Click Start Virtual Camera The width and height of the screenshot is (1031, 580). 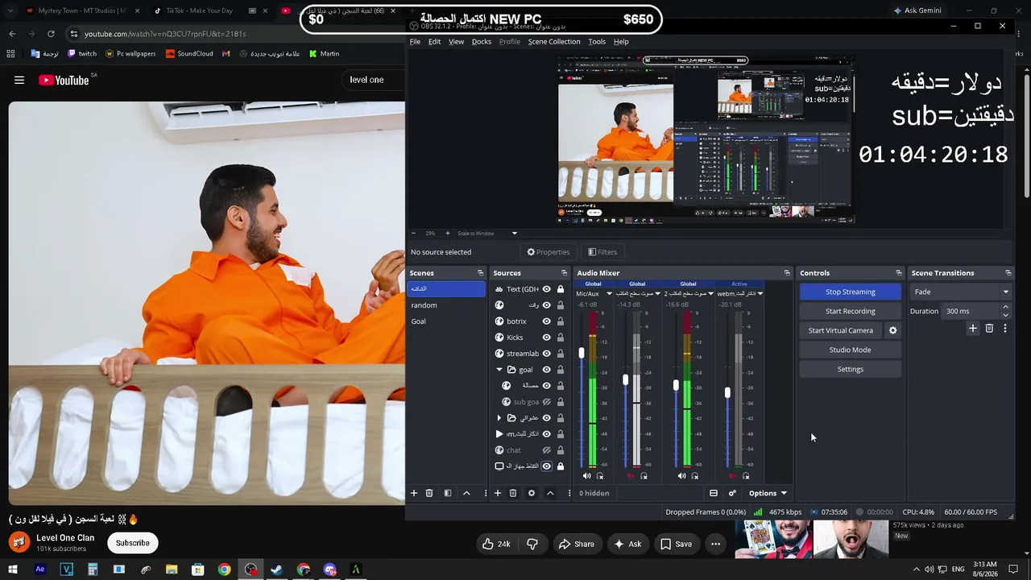click(x=840, y=330)
